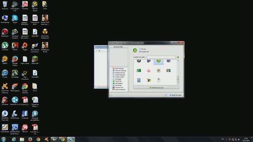This screenshot has width=253, height=142.
Task: Click the Recycle Bin desktop icon
Action: coord(5,5)
